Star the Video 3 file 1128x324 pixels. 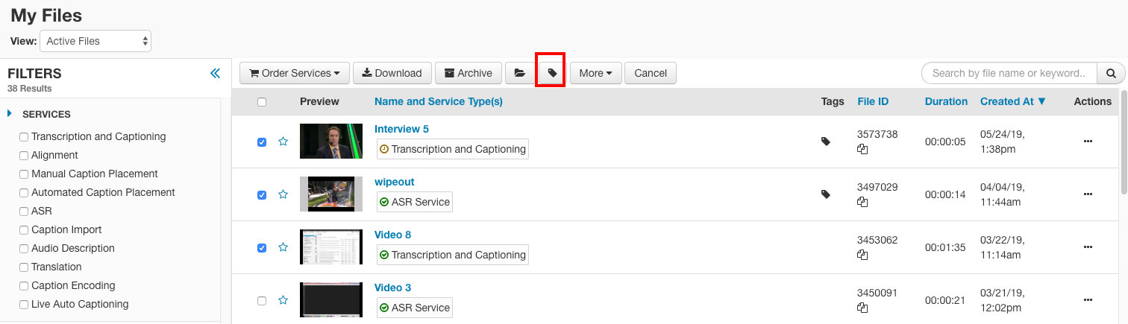pyautogui.click(x=283, y=300)
